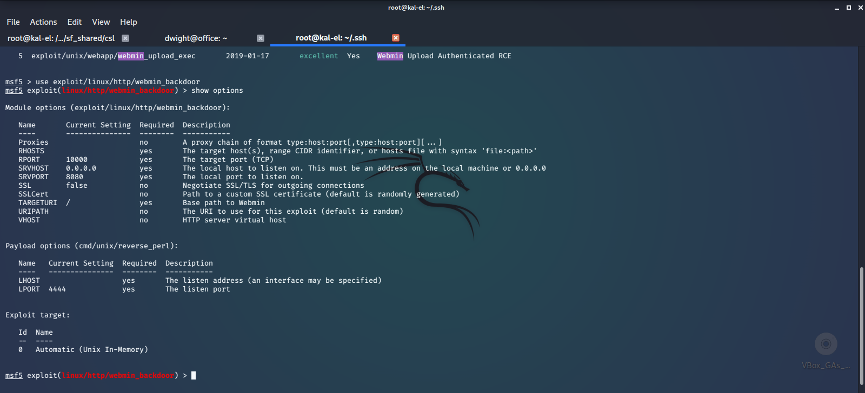The image size is (865, 393).
Task: Click the SSL value false
Action: coord(77,186)
